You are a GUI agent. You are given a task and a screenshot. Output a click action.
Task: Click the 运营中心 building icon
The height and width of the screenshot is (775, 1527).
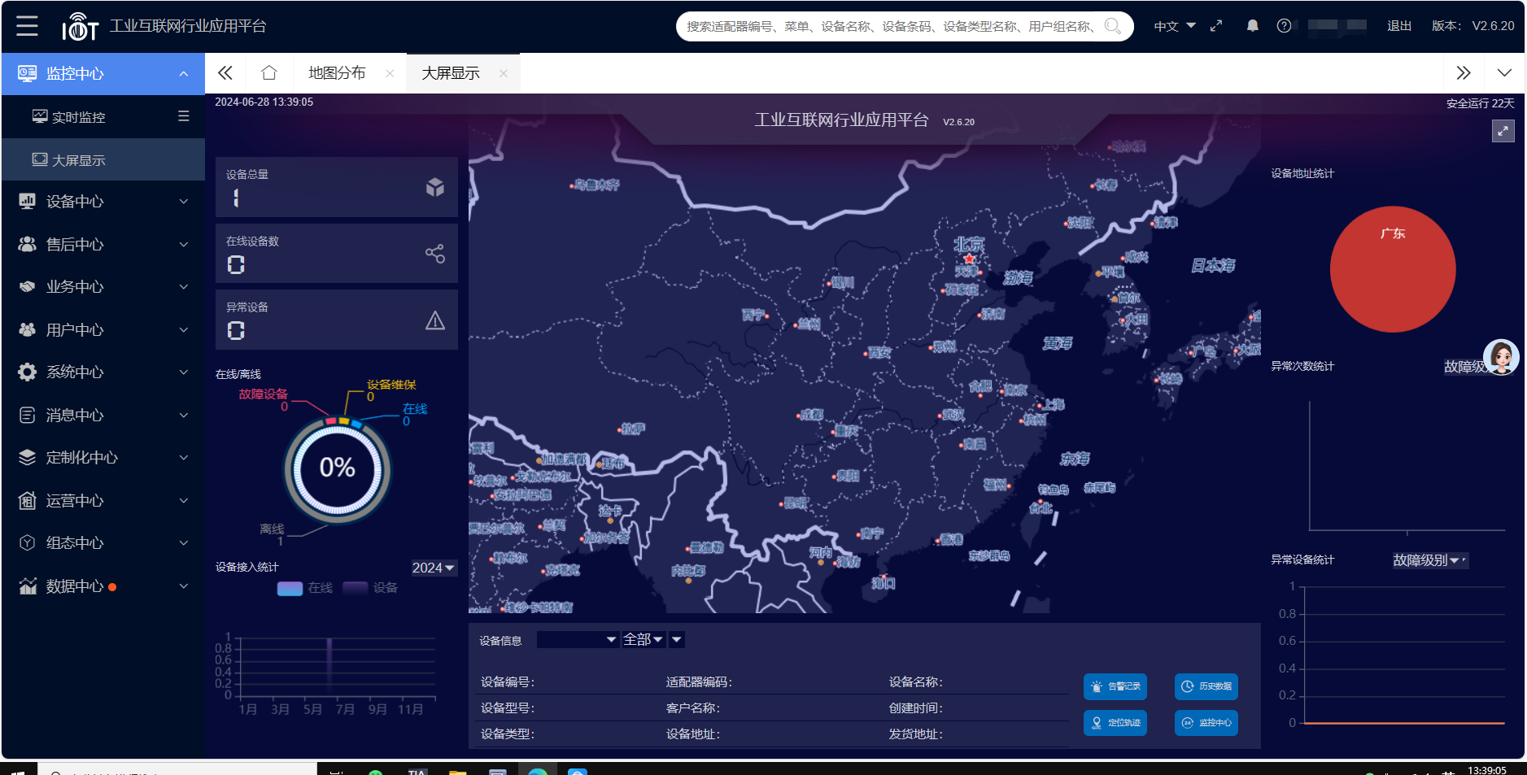pos(27,500)
